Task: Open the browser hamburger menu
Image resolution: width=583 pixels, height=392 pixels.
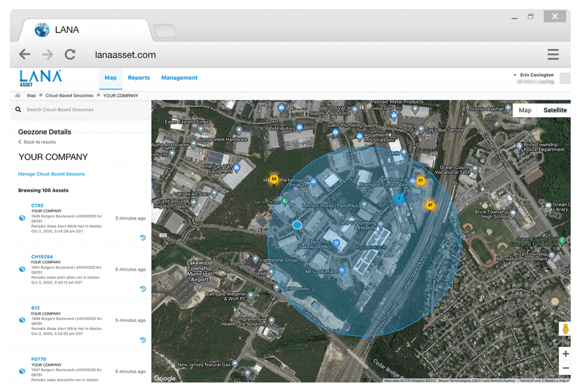Action: tap(553, 54)
